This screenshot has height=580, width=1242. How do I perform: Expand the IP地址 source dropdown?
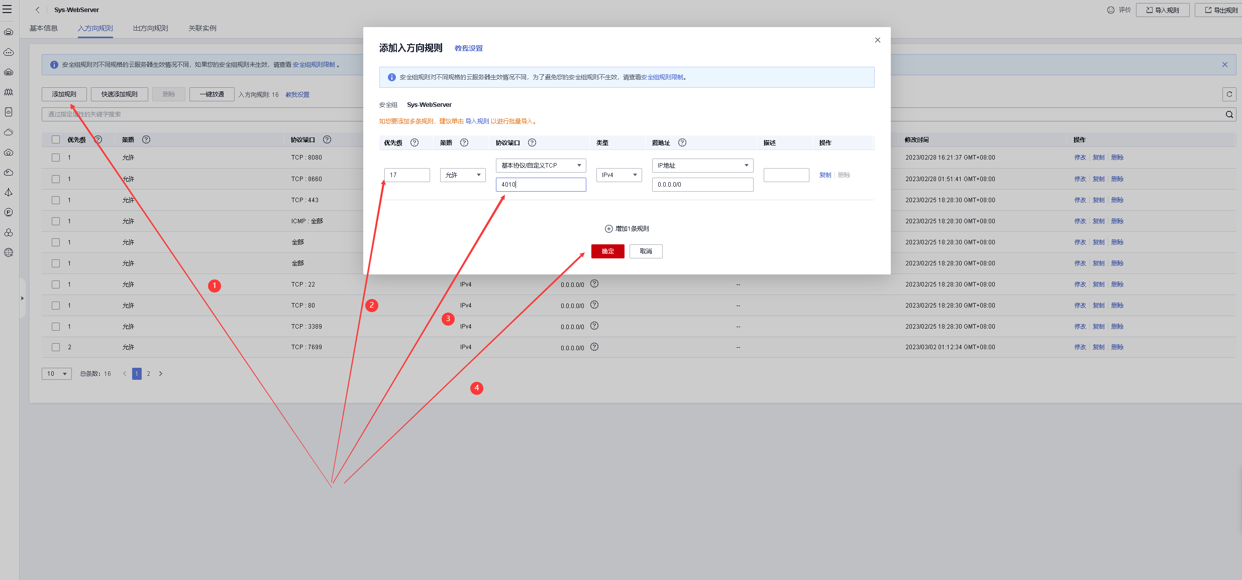pyautogui.click(x=702, y=166)
